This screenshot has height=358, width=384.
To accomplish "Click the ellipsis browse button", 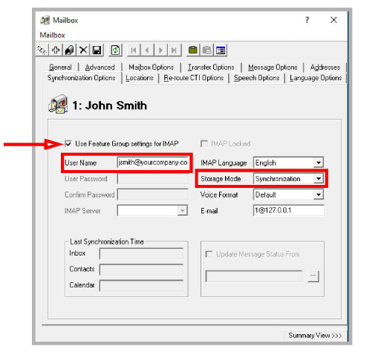I will tap(313, 276).
